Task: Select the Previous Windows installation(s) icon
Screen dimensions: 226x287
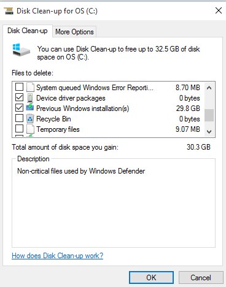Action: coord(30,108)
